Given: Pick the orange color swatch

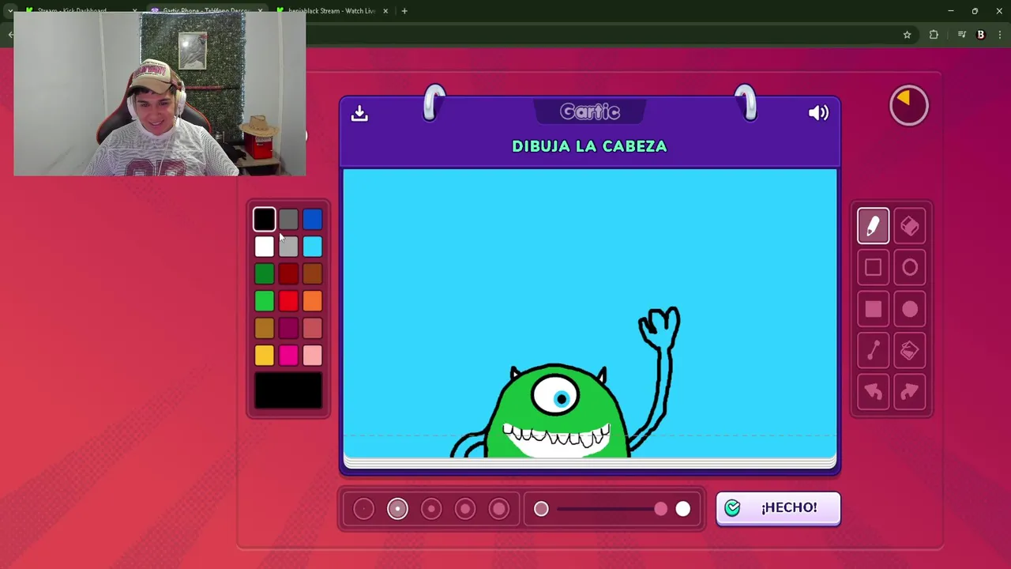Looking at the screenshot, I should click(x=312, y=301).
